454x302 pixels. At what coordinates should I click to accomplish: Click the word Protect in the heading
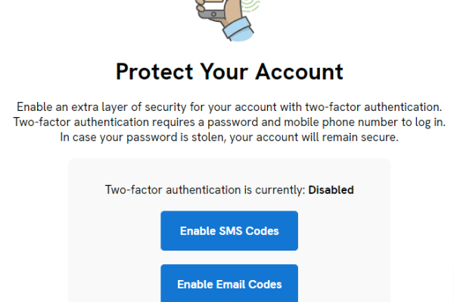click(155, 72)
